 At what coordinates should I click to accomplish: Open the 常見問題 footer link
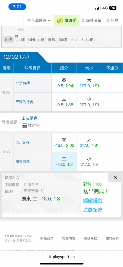69,238
